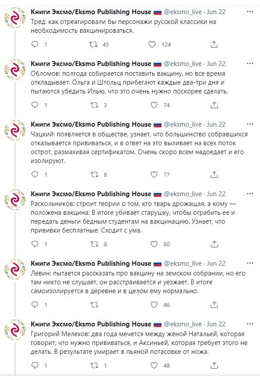Like the Григорий Мелехов tweet
260x376 pixels.
(x=154, y=365)
